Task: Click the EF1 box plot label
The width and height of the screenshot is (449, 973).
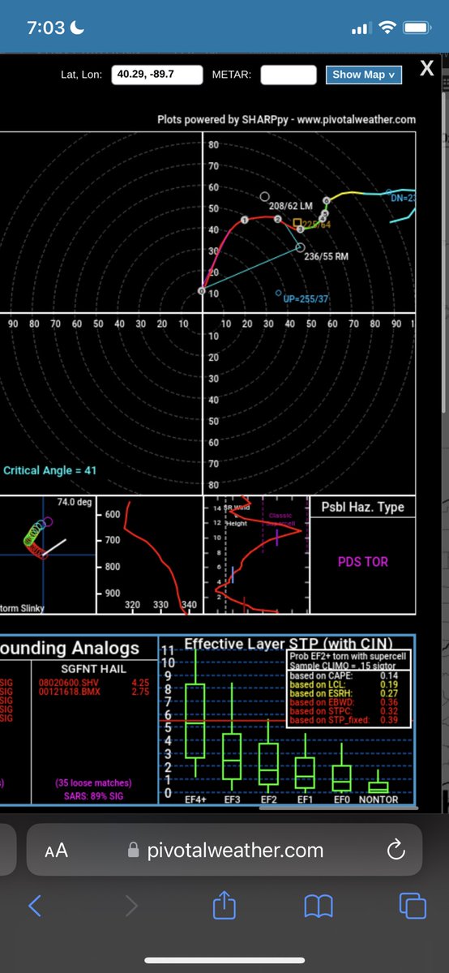Action: coord(306,799)
